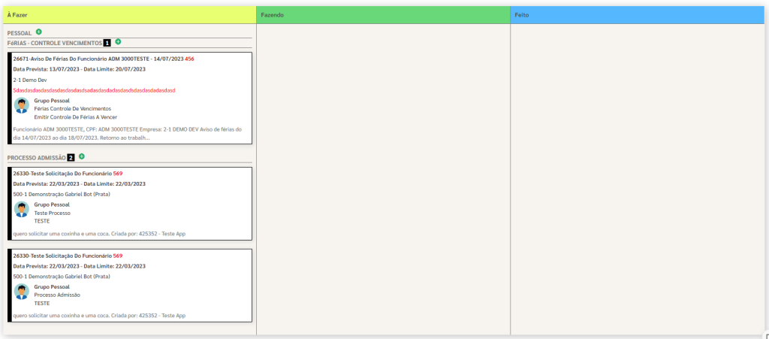
Task: Collapse the Processo Admissão section heading
Action: point(37,158)
